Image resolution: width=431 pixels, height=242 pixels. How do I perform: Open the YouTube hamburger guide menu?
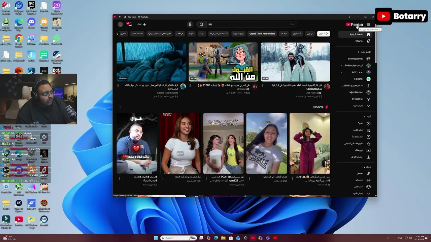click(x=368, y=25)
